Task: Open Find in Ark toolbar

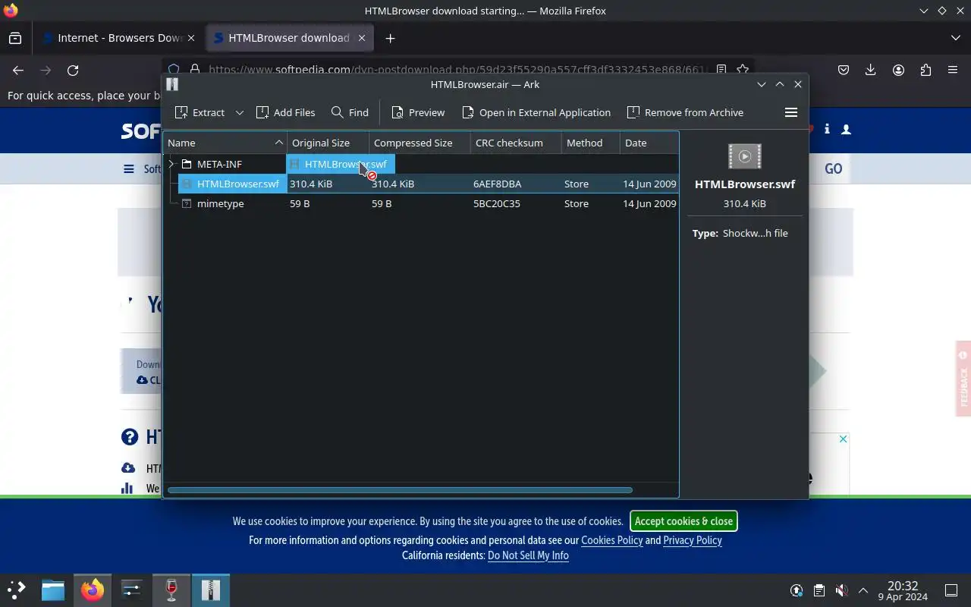Action: click(x=350, y=112)
